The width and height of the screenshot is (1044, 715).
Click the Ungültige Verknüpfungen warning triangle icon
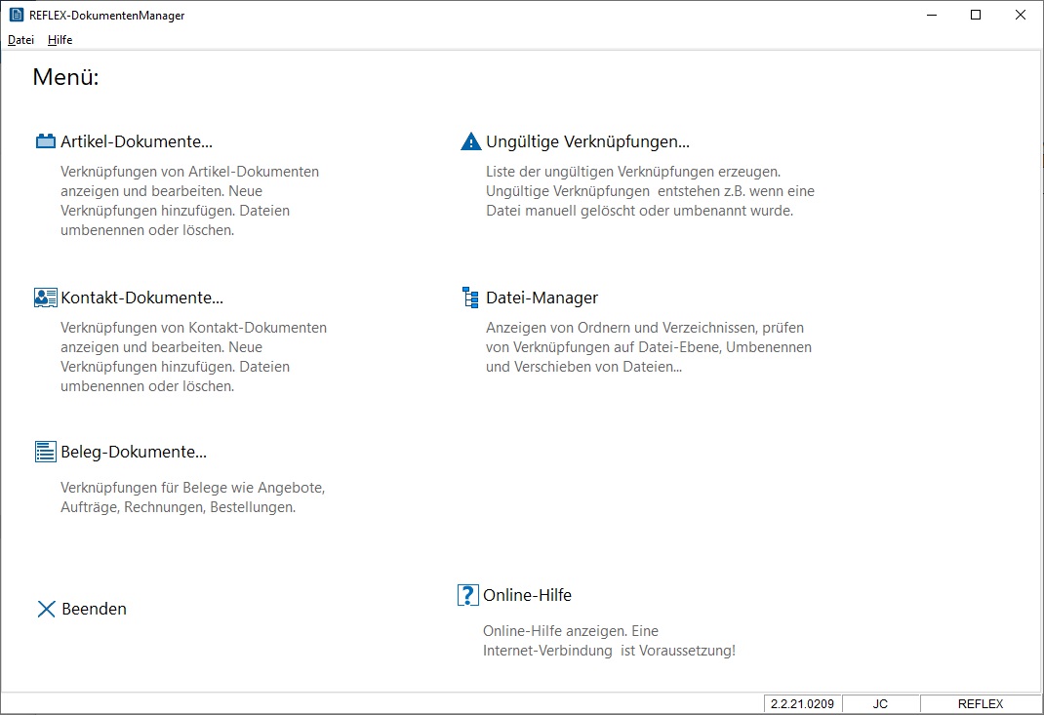[470, 141]
